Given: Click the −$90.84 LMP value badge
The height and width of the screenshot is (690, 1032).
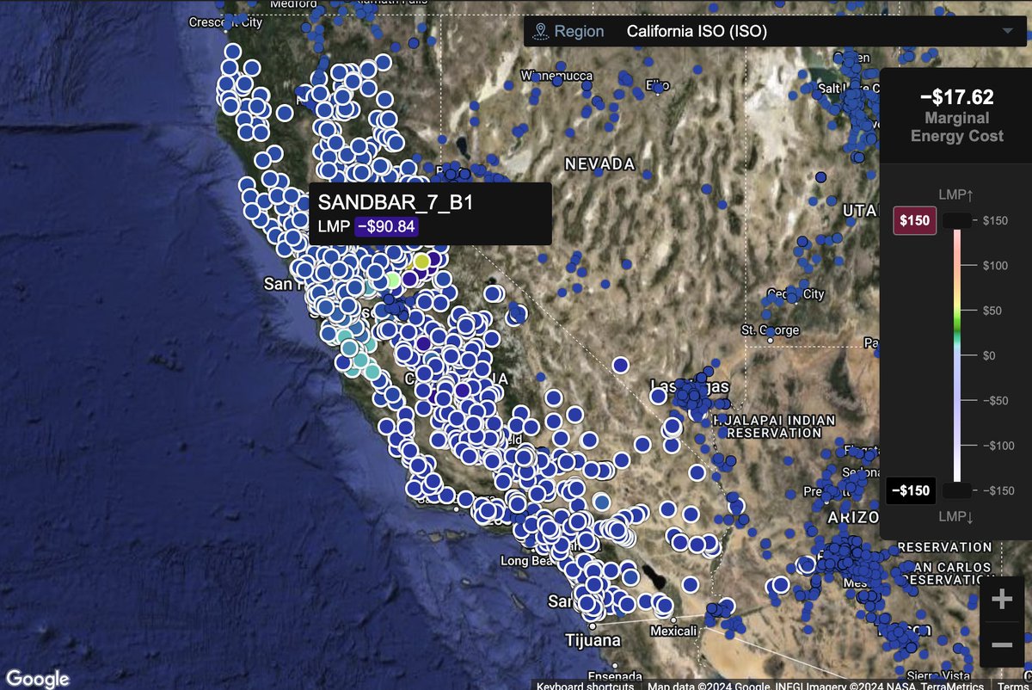Looking at the screenshot, I should pos(386,227).
